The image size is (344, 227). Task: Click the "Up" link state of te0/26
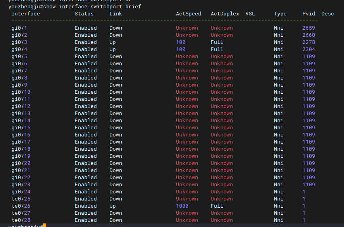113,206
